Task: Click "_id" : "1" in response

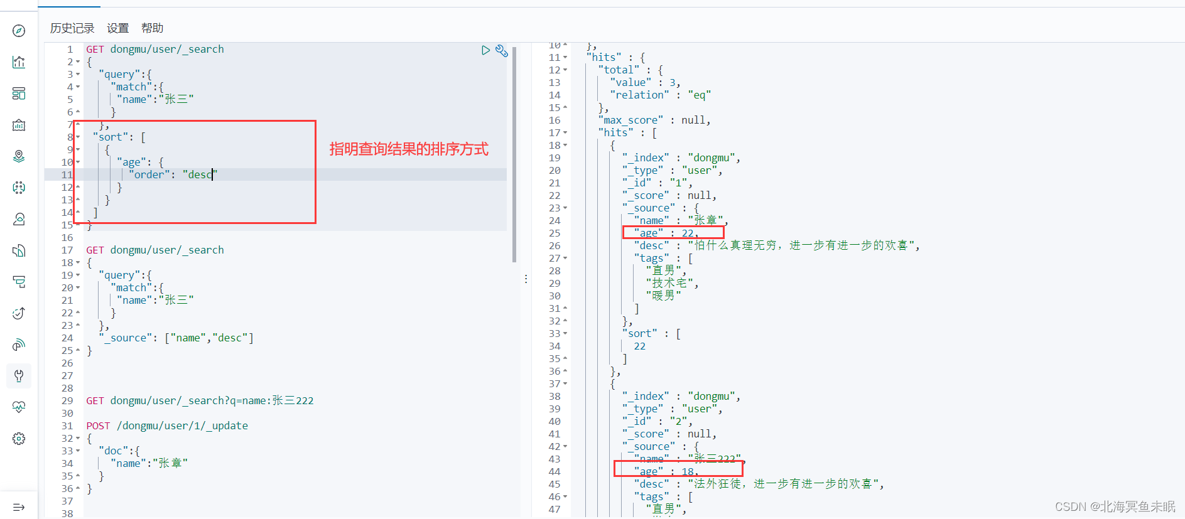Action: pos(657,183)
